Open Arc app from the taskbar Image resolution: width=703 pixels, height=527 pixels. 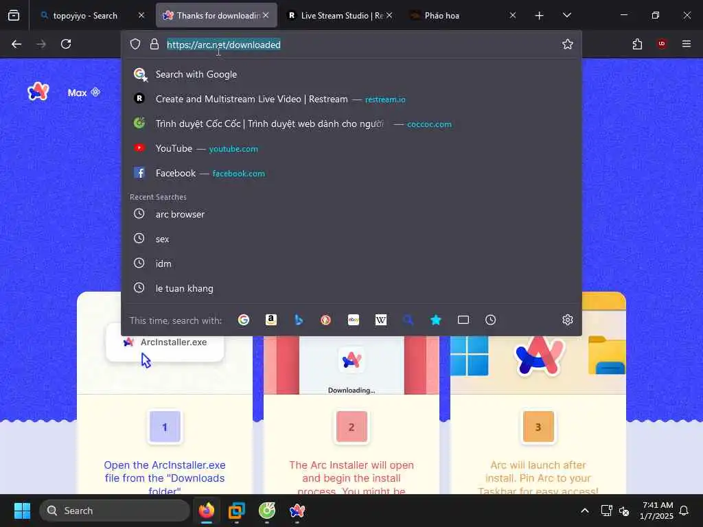(297, 511)
